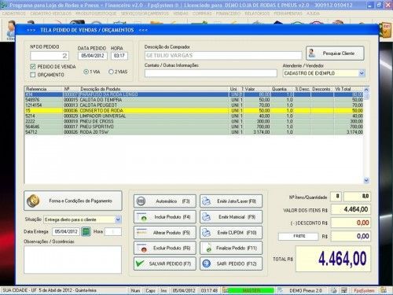
Task: Toggle the PEDIDO DE VENDA checkbox
Action: click(x=33, y=67)
